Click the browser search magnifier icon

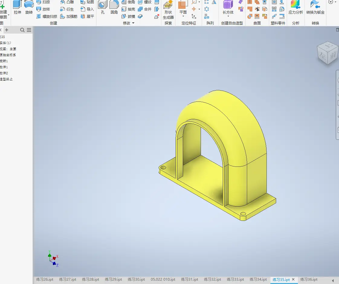click(22, 30)
